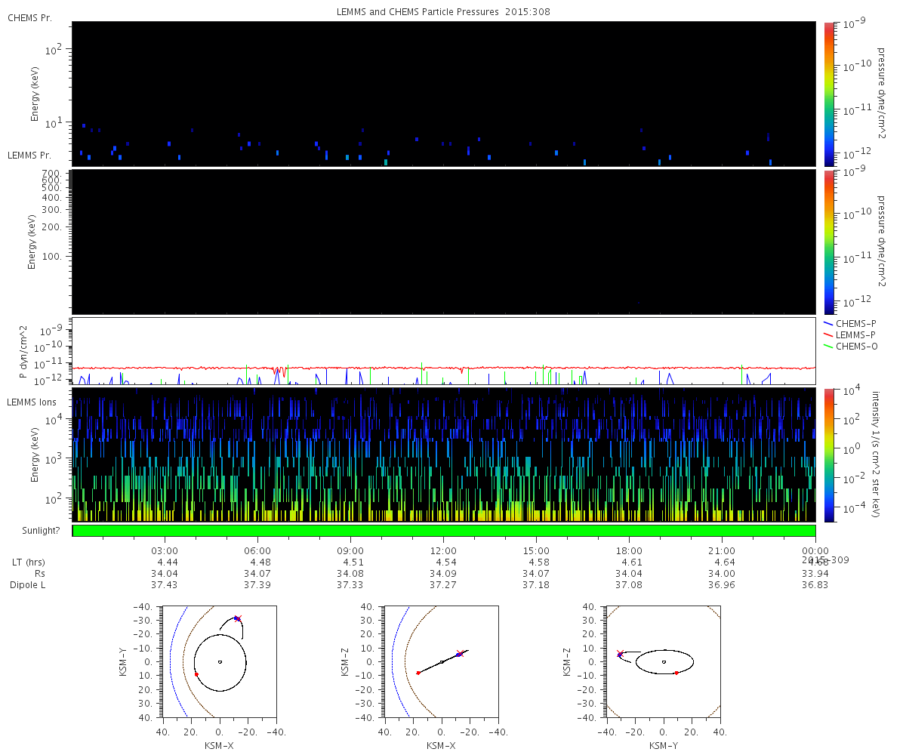The height and width of the screenshot is (755, 906).
Task: Click the LEMMS Pr. panel label
Action: [29, 155]
